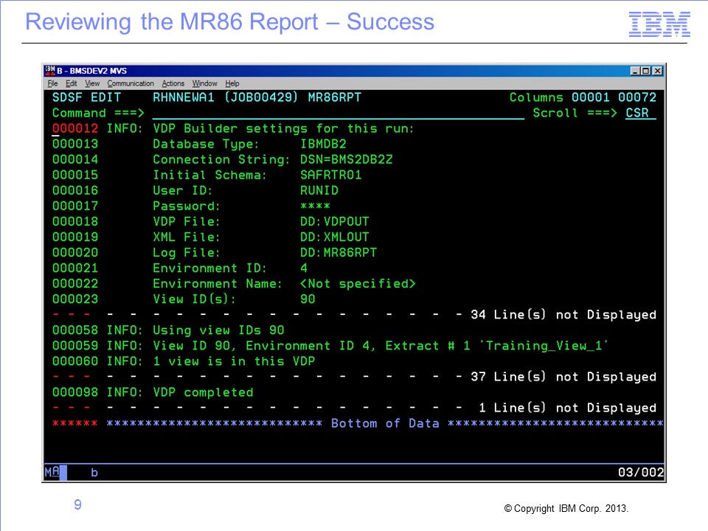This screenshot has width=708, height=531.
Task: Click the View ID(s) value 90
Action: [x=308, y=299]
